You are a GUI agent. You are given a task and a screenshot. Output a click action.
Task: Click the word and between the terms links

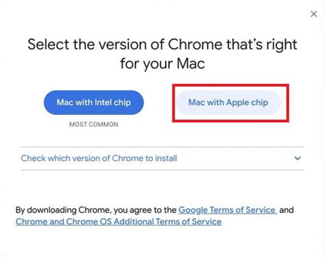pyautogui.click(x=287, y=210)
